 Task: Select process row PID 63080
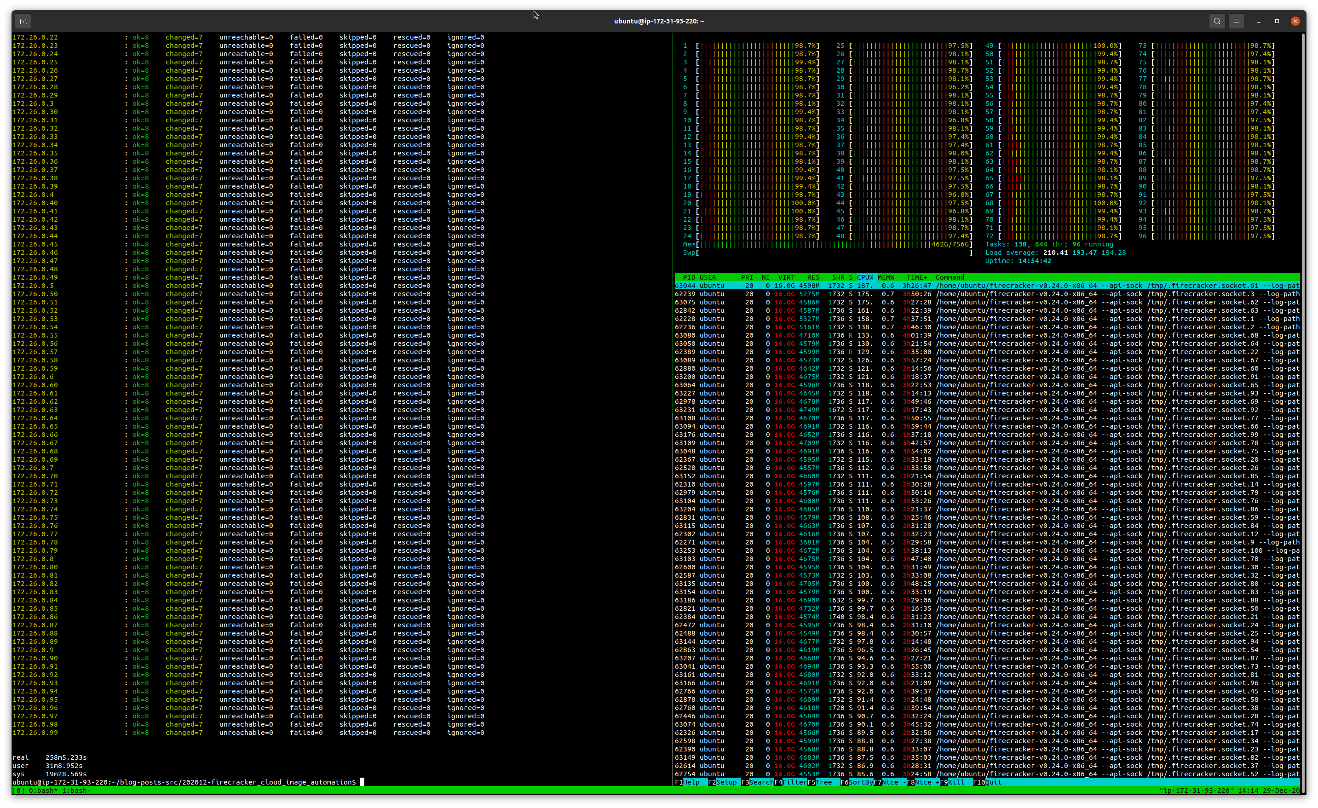987,335
